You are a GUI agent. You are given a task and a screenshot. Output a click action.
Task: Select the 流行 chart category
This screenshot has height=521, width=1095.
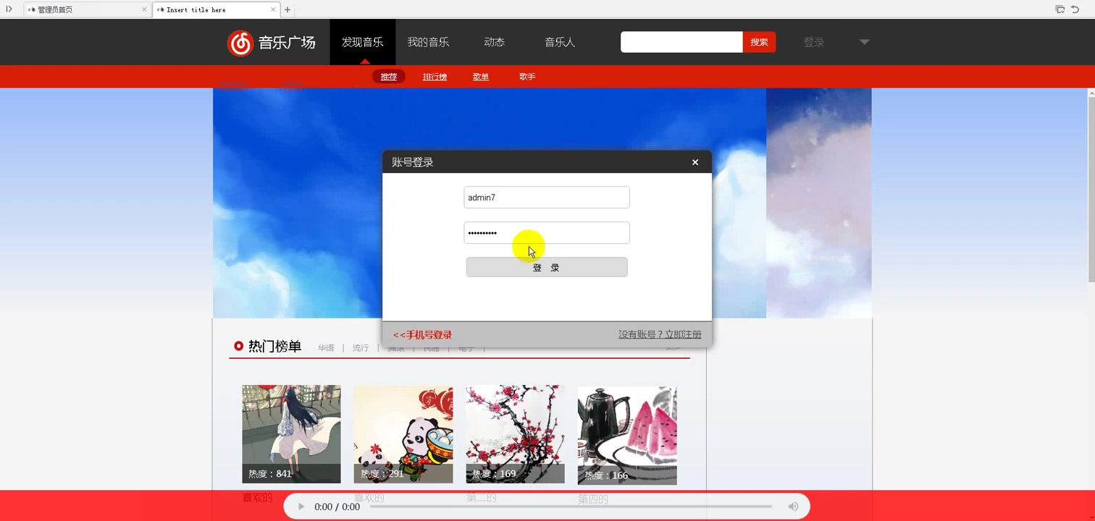click(361, 348)
